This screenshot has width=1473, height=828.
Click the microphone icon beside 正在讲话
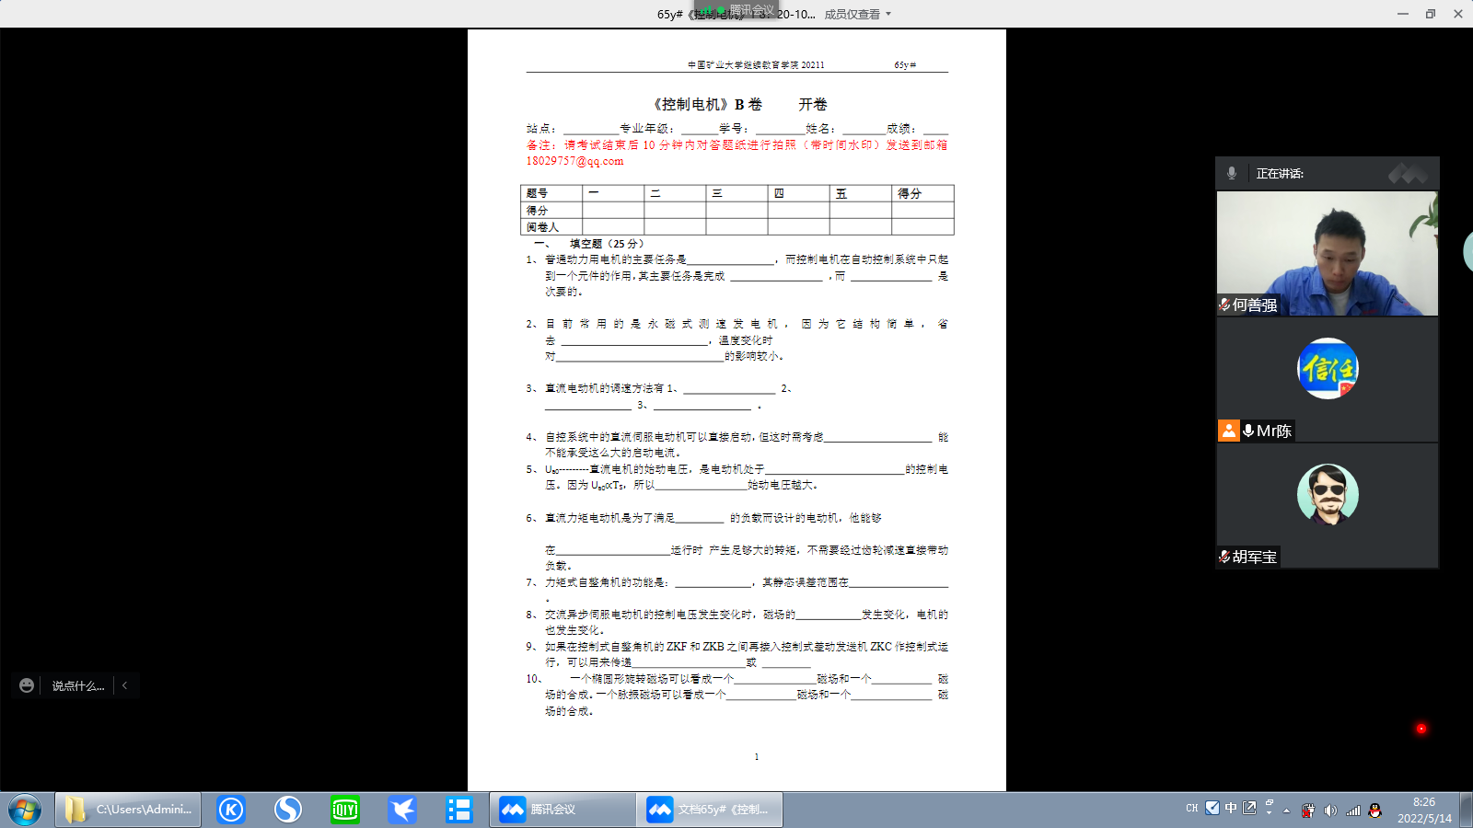click(1232, 173)
